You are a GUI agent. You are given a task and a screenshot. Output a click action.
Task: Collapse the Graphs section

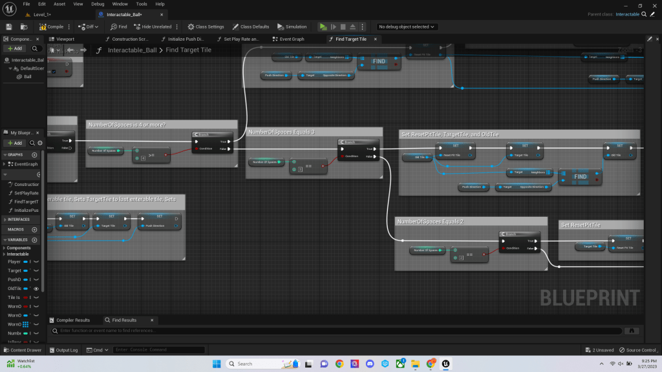[4, 155]
